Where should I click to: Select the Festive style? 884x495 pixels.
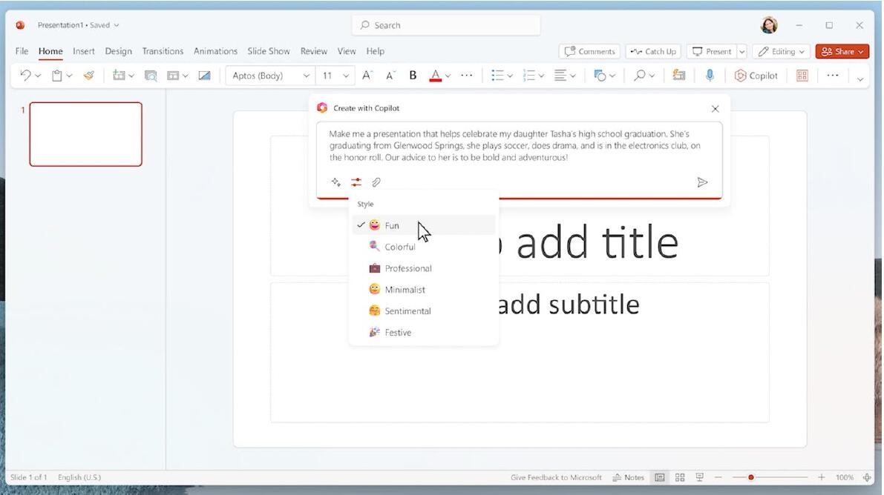424,332
